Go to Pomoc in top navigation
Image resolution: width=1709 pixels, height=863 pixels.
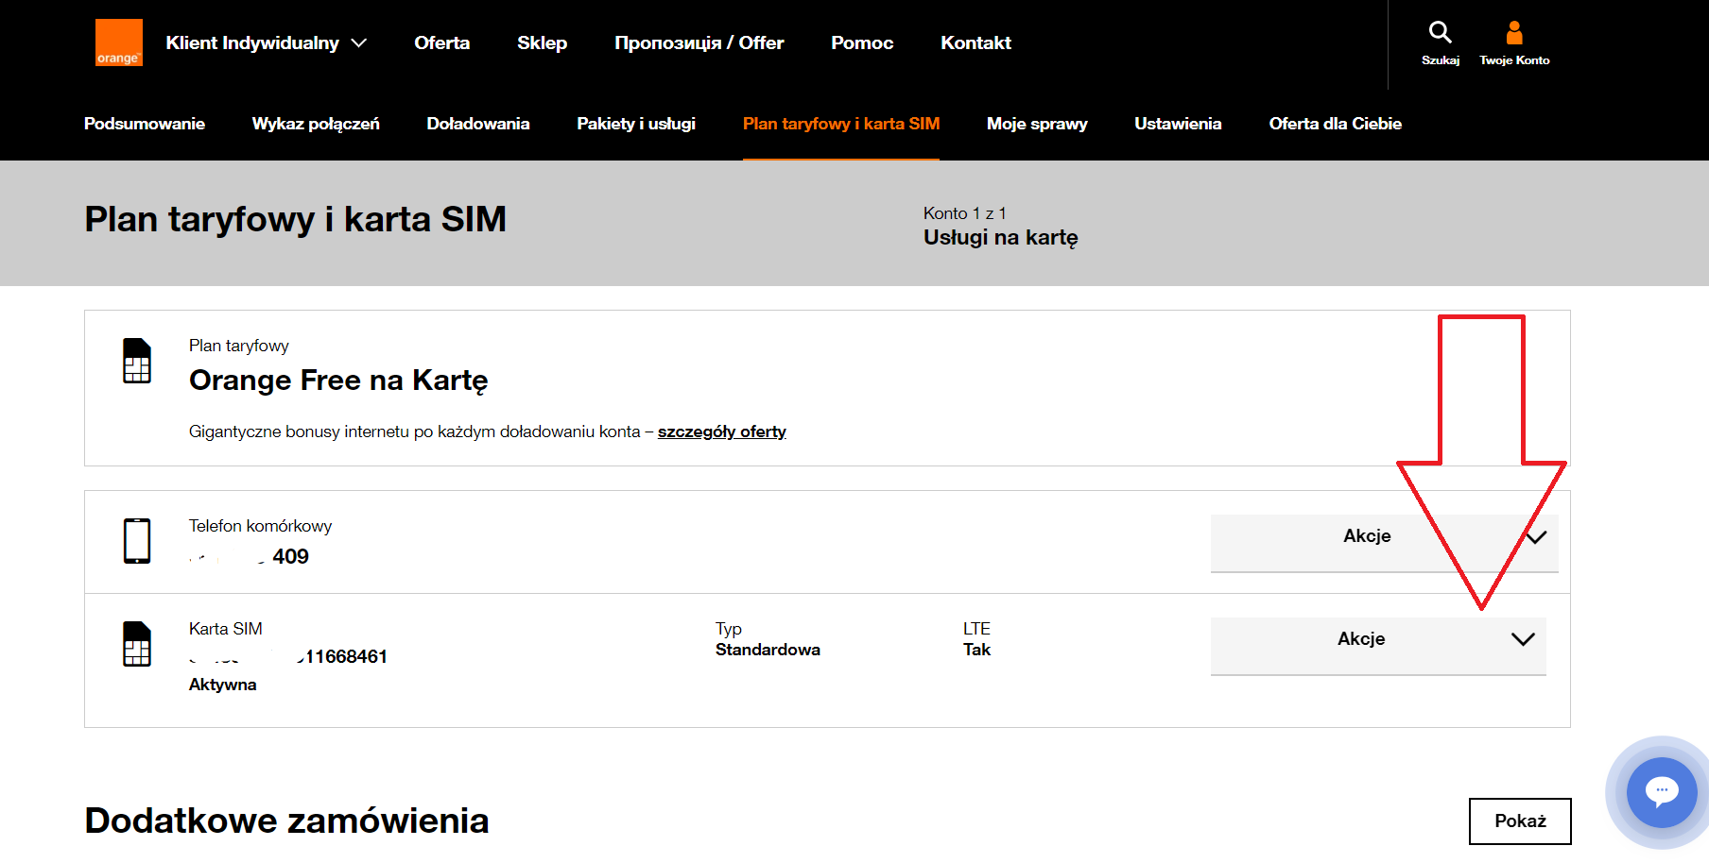[x=862, y=43]
